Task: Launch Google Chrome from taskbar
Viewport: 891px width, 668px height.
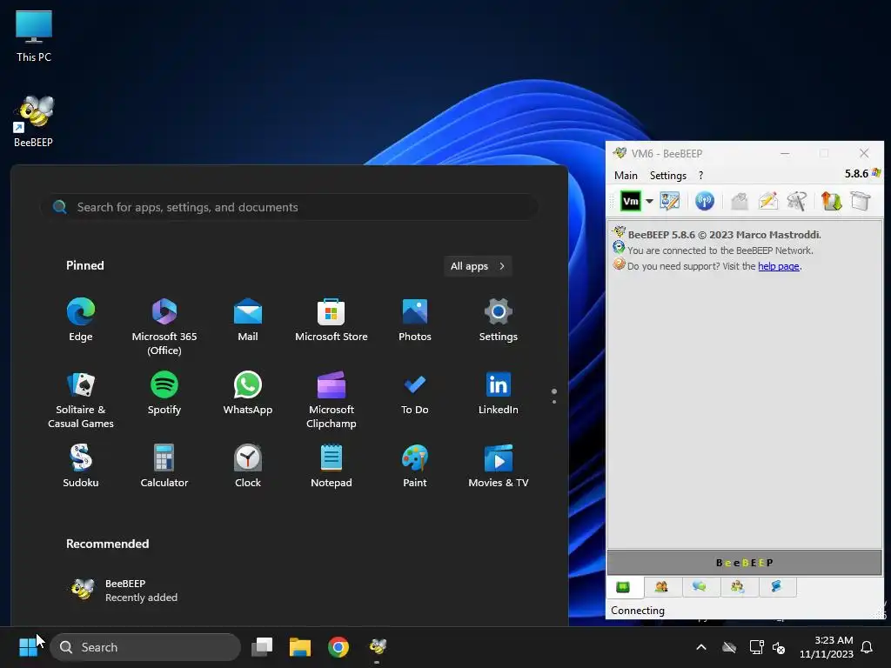Action: 338,647
